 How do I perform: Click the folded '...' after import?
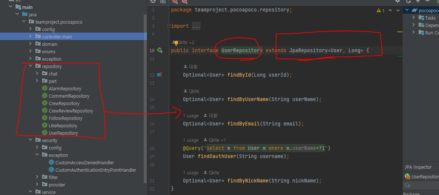click(x=196, y=26)
